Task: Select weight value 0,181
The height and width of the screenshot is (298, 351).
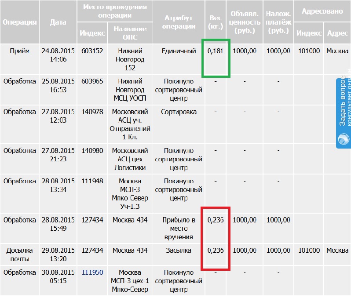Action: [x=216, y=51]
